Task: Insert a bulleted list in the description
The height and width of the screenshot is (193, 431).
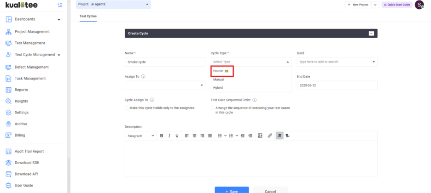Action: coord(220,136)
